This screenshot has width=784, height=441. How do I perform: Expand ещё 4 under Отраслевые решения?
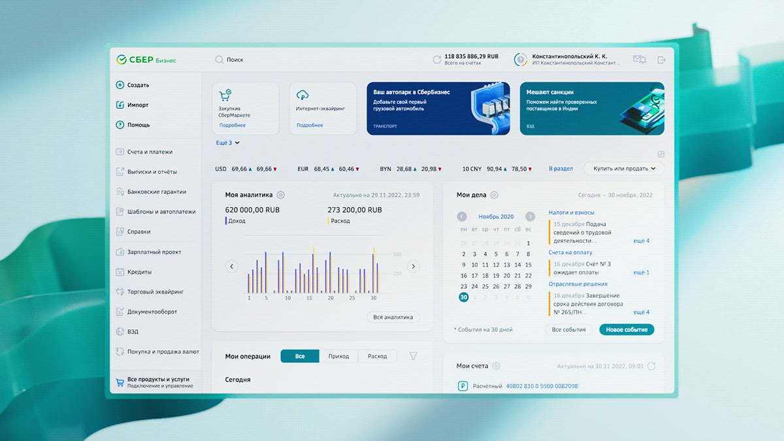642,312
